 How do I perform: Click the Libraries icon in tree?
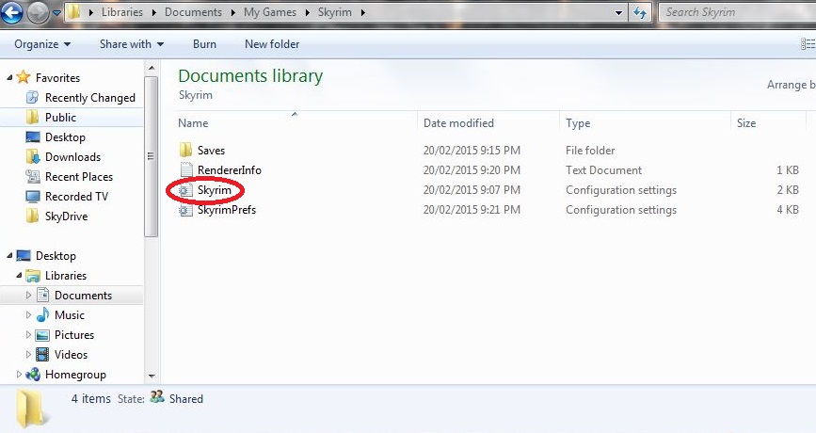[x=33, y=275]
